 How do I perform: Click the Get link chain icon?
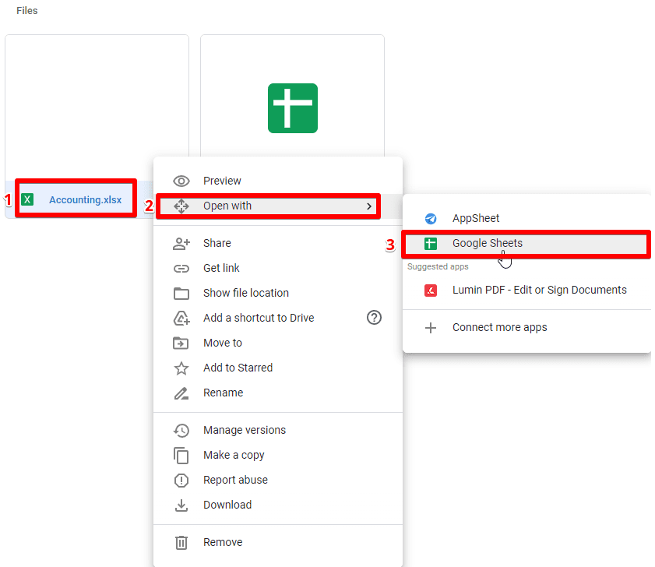[x=181, y=268]
